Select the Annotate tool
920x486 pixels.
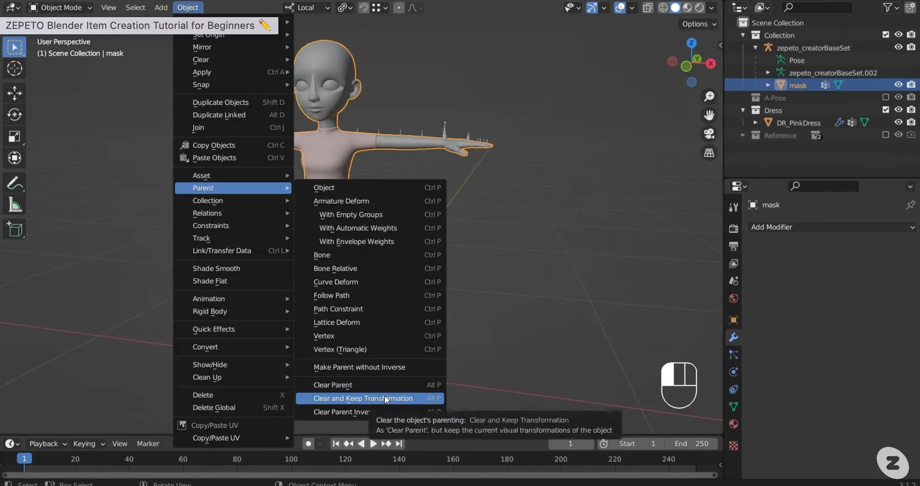coord(14,183)
